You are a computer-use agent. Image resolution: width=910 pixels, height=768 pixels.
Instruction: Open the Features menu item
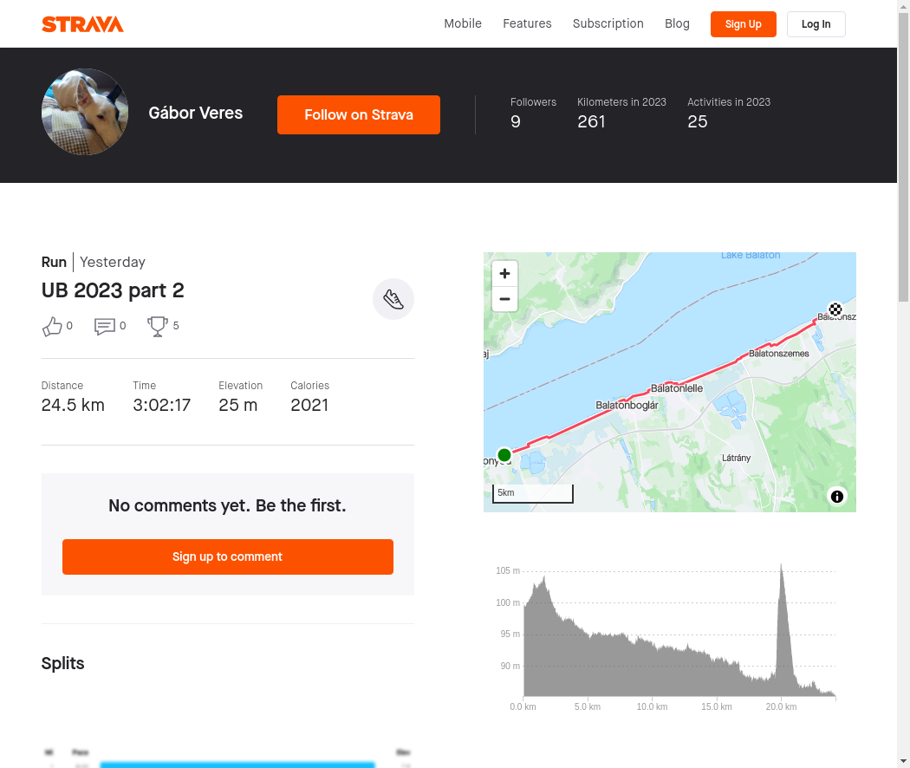(x=527, y=23)
